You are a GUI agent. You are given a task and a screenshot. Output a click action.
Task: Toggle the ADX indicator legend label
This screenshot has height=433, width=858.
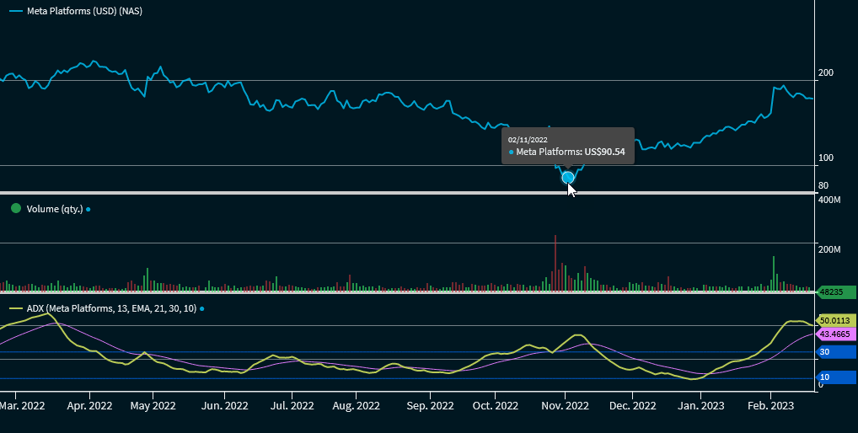pos(111,309)
